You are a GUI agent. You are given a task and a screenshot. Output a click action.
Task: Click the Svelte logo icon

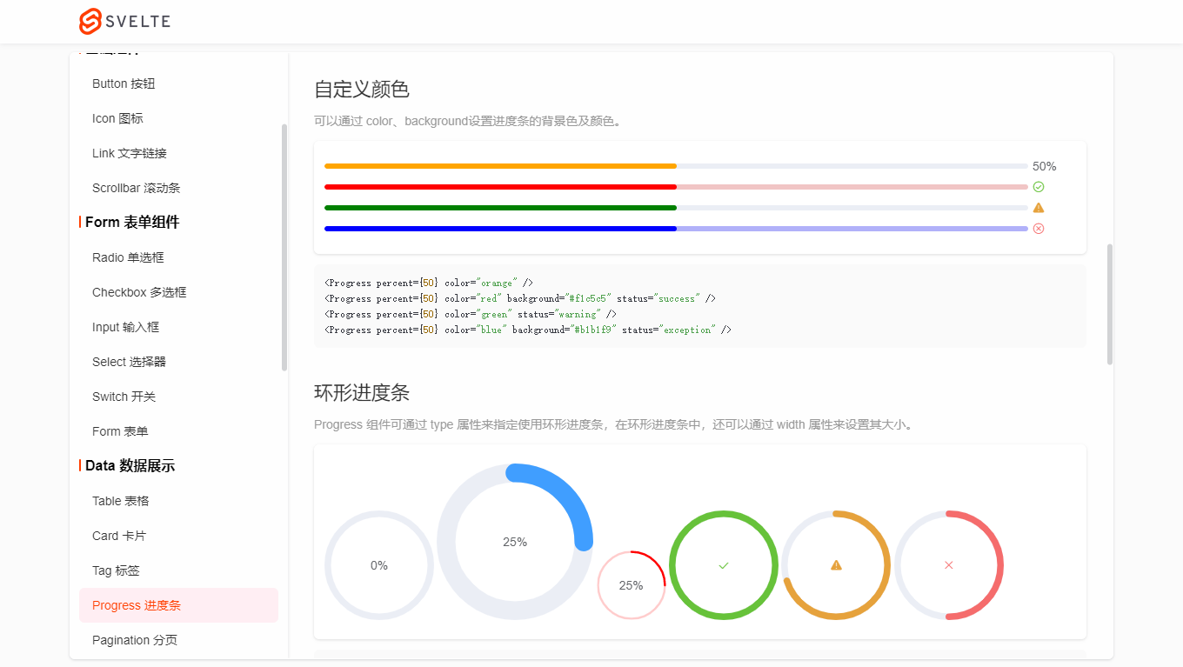90,21
